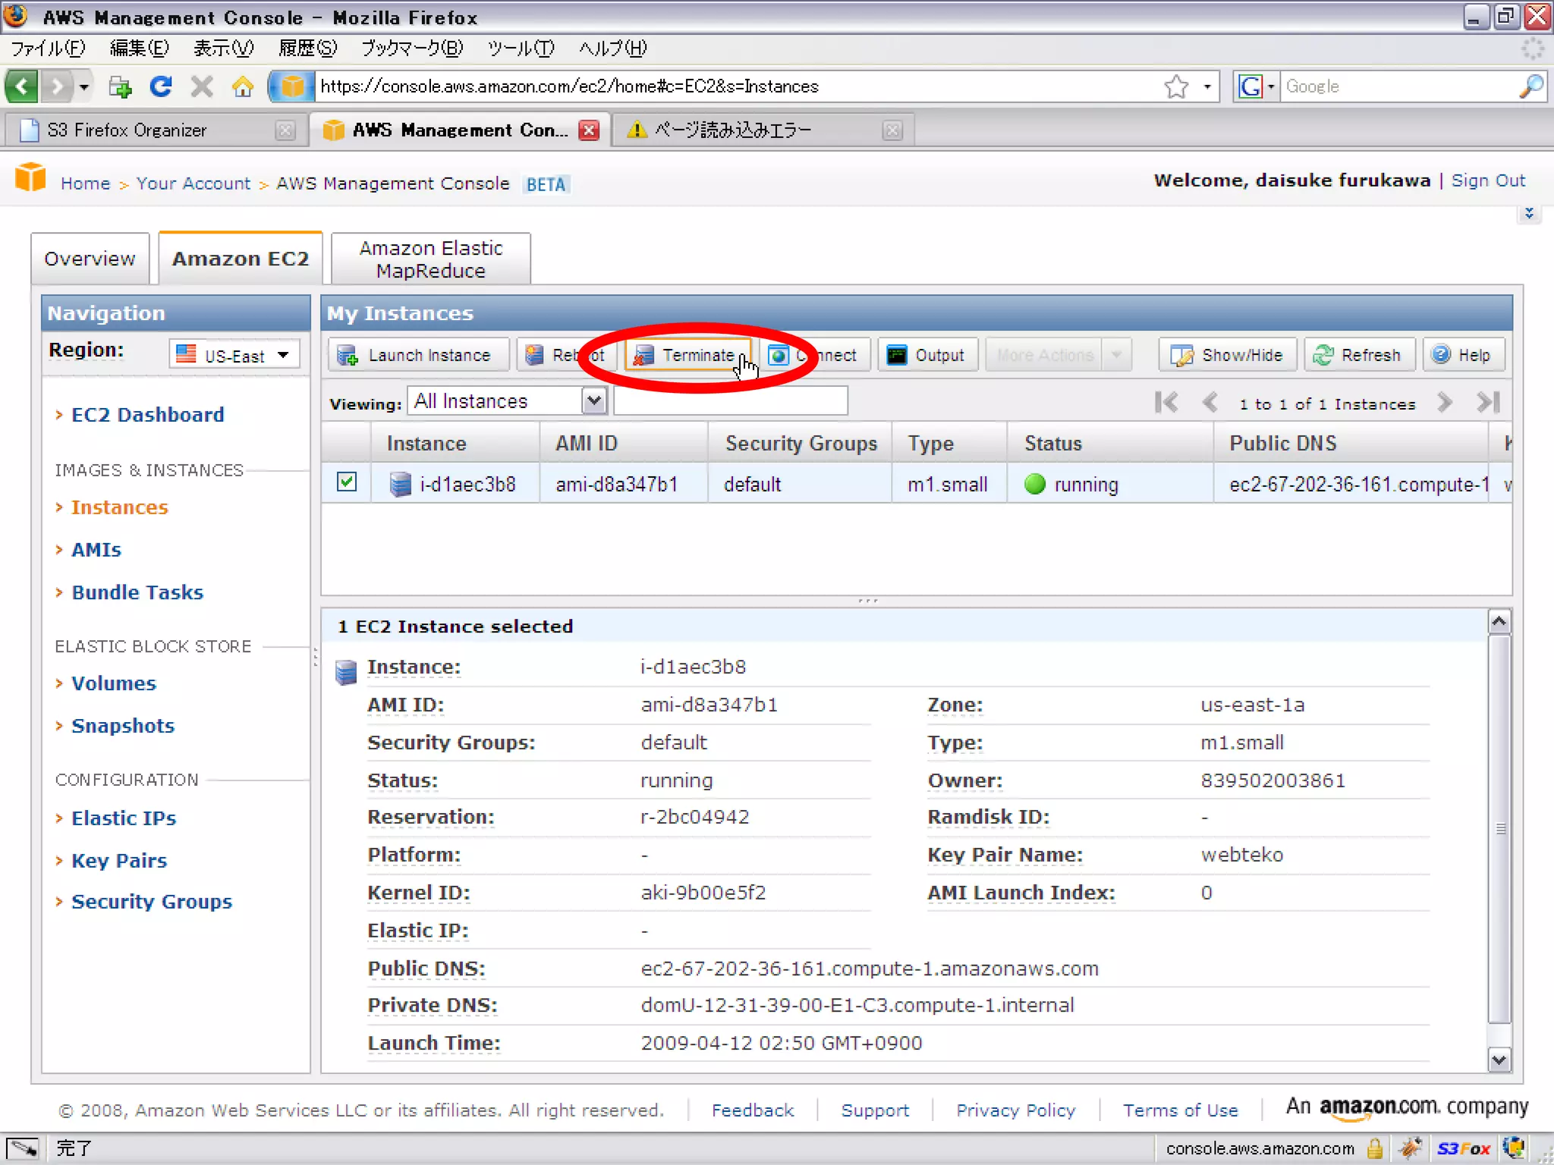
Task: Collapse header with the double-chevron icon
Action: pos(1529,214)
